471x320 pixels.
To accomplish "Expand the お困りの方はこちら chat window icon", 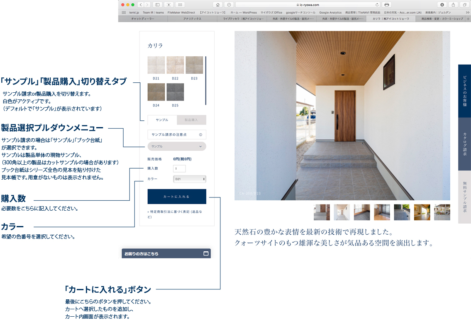I will pyautogui.click(x=206, y=253).
